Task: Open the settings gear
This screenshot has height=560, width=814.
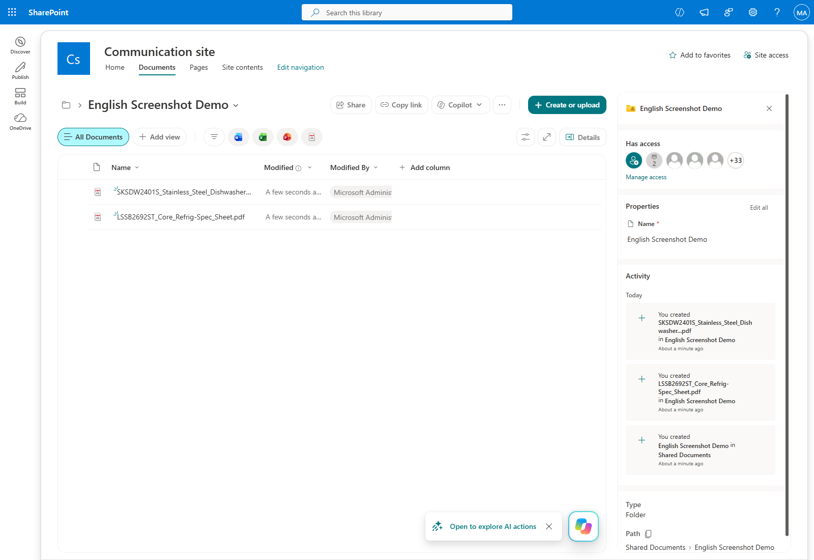Action: coord(753,12)
